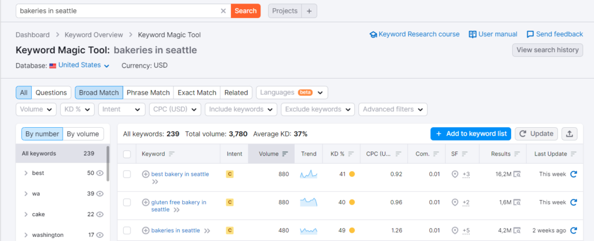Click the plus icon next to Projects

[309, 11]
